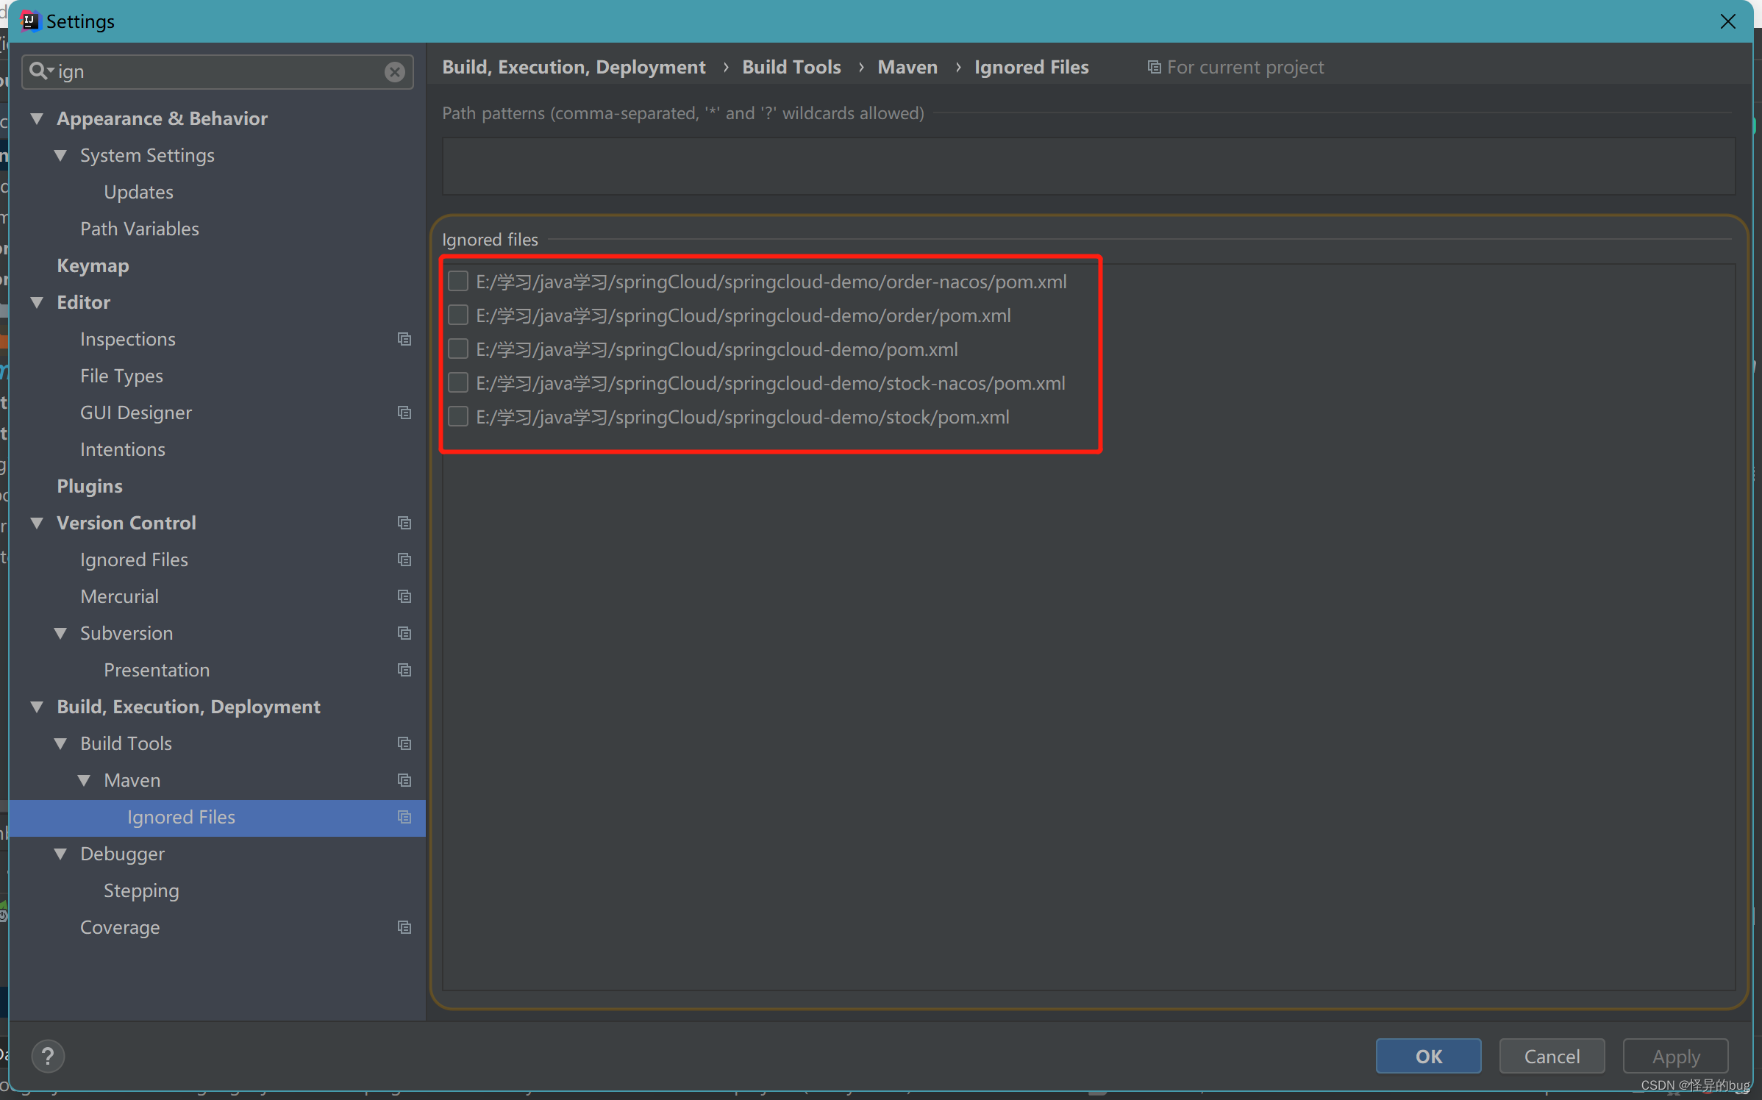Image resolution: width=1762 pixels, height=1100 pixels.
Task: Click the project-level icon beside Version Control
Action: tap(404, 523)
